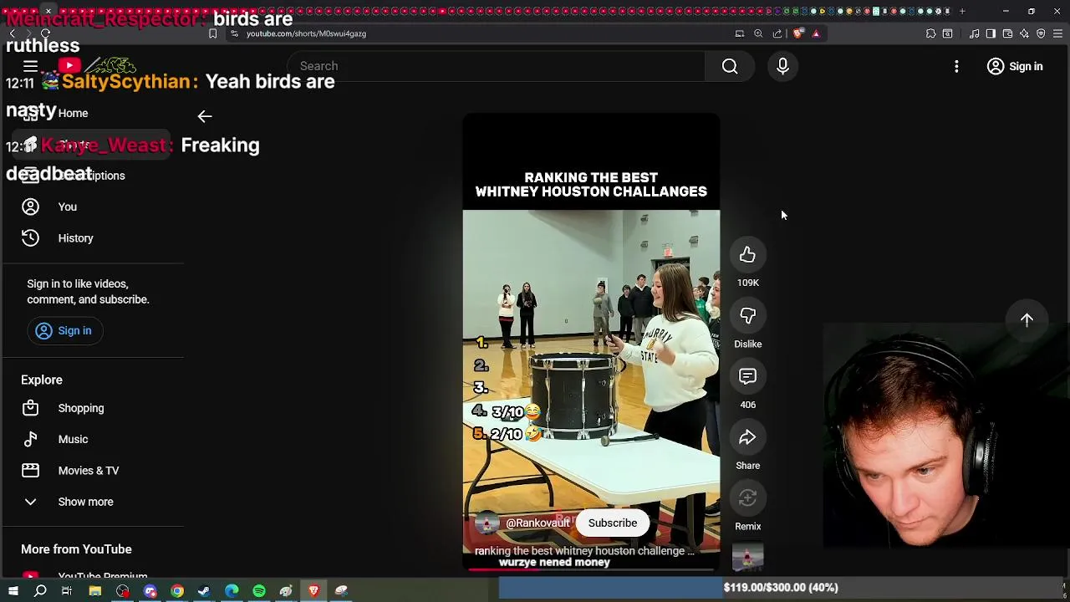Viewport: 1070px width, 602px height.
Task: Open File Explorer from the taskbar
Action: (95, 591)
